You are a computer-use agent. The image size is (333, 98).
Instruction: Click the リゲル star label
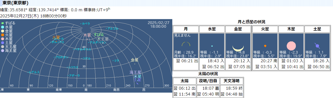pos(86,58)
